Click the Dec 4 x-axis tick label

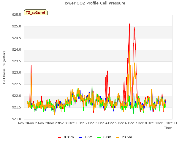point(103,123)
